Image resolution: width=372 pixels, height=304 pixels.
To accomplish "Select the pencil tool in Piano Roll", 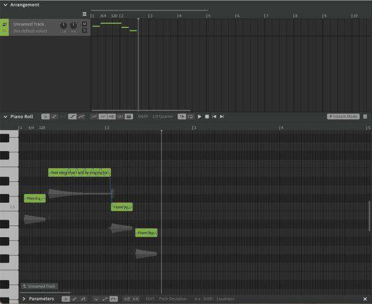I will point(54,116).
